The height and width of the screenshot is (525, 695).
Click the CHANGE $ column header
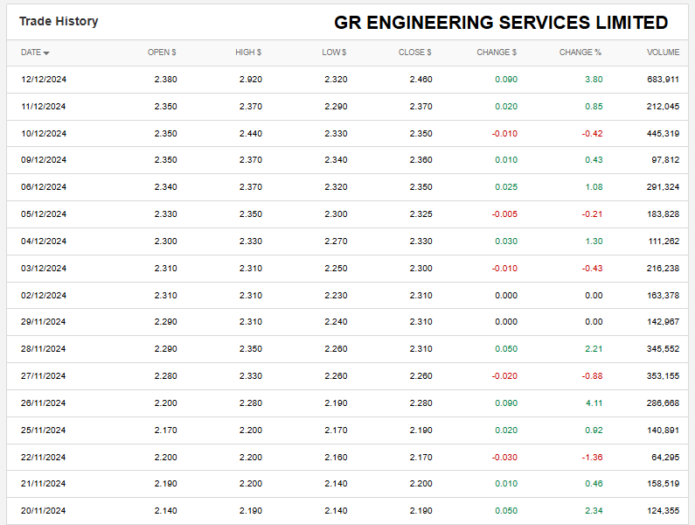[497, 52]
